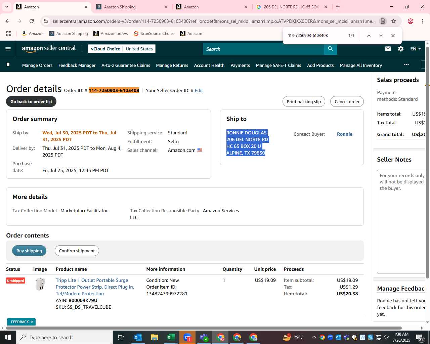430x344 pixels.
Task: Bookmark this page with star icon
Action: pos(394,21)
